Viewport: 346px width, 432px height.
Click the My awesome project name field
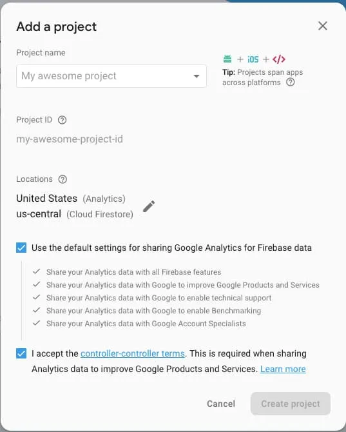(111, 76)
